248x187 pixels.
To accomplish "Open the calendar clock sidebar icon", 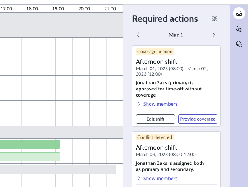I will coord(239,44).
